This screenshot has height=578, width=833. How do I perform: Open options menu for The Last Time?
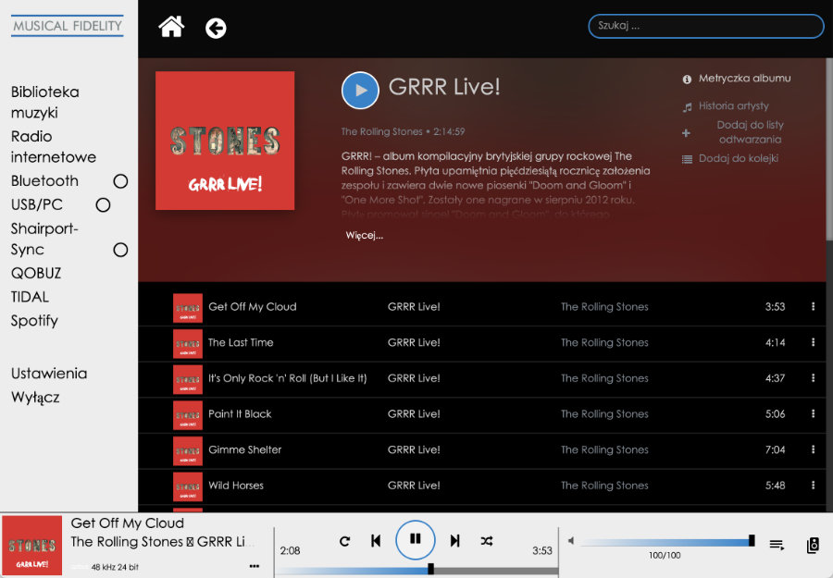[x=813, y=342]
